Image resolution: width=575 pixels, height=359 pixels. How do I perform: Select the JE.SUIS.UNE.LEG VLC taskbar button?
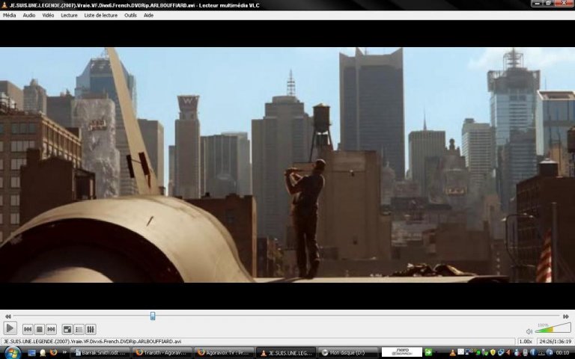pyautogui.click(x=286, y=353)
